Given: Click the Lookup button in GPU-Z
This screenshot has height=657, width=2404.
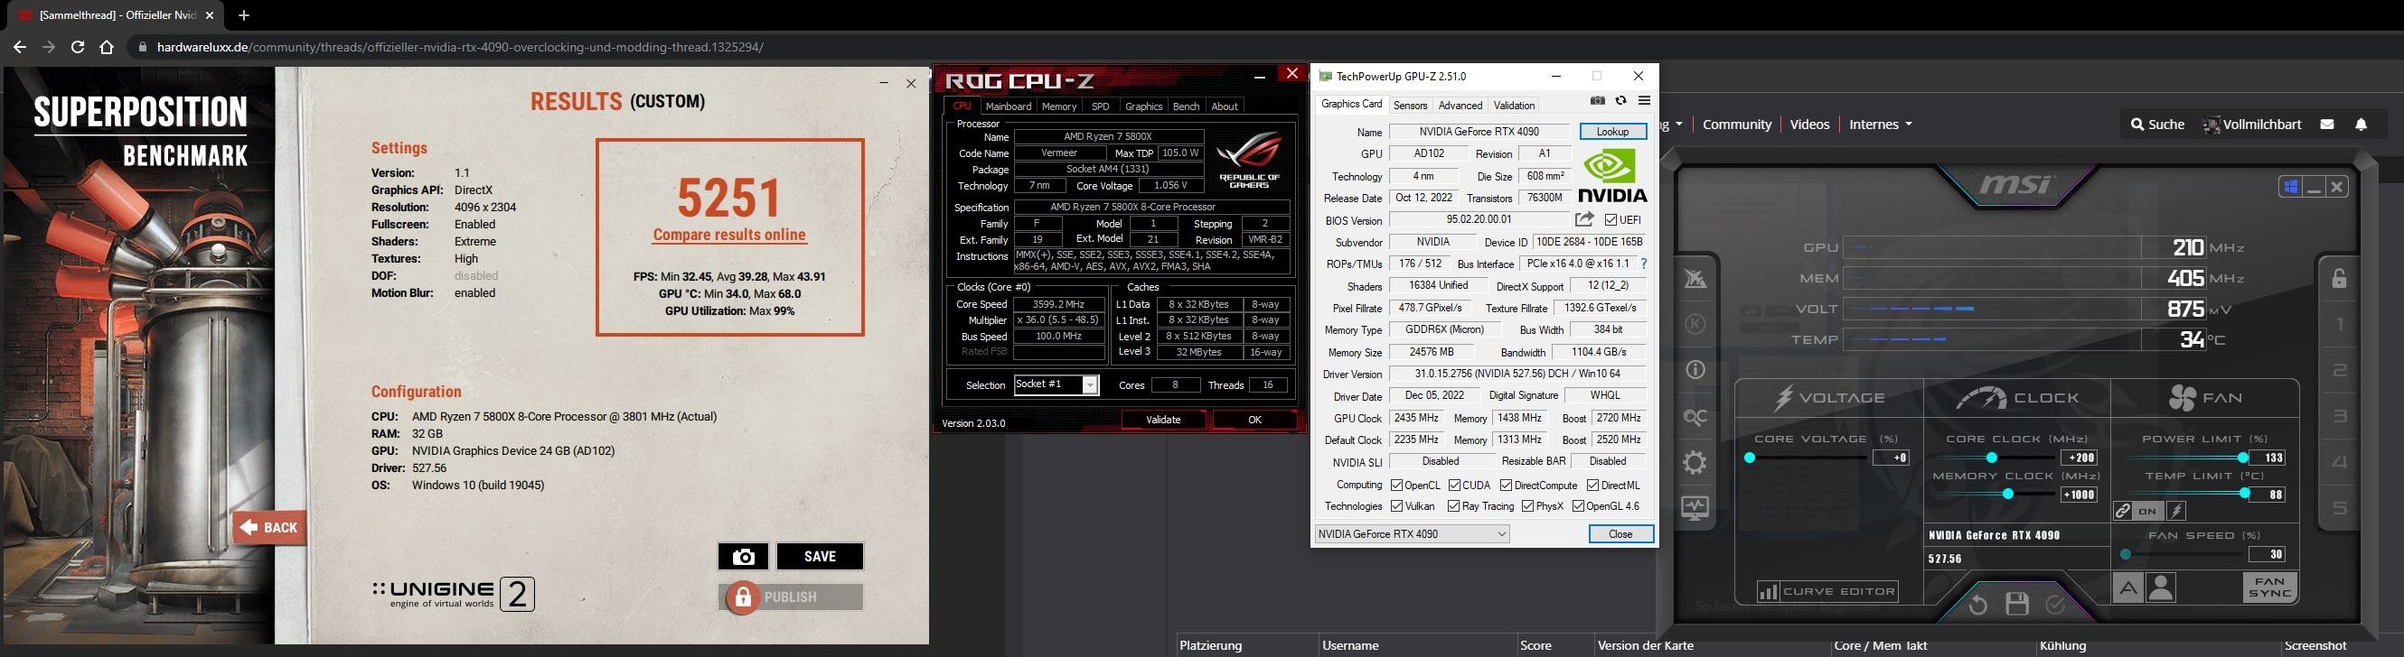Looking at the screenshot, I should click(x=1612, y=132).
